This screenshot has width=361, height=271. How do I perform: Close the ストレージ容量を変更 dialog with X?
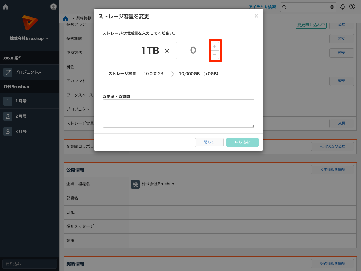click(256, 16)
